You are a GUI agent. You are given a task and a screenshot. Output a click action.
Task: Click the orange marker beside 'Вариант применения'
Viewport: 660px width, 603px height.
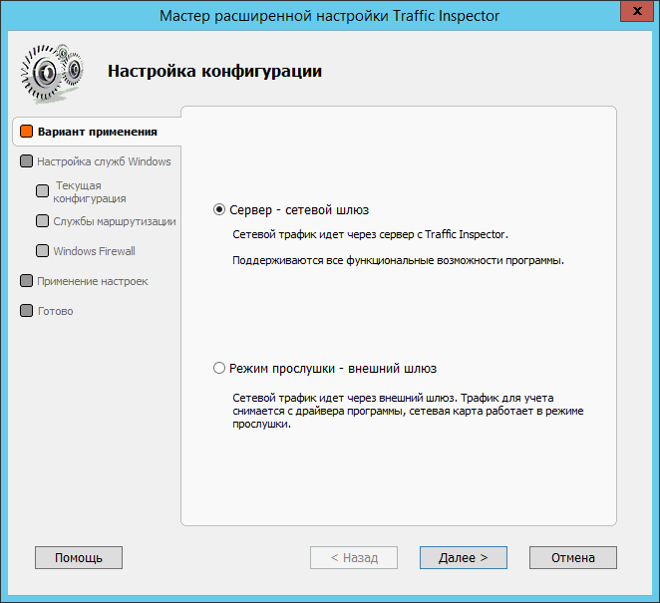(x=27, y=132)
